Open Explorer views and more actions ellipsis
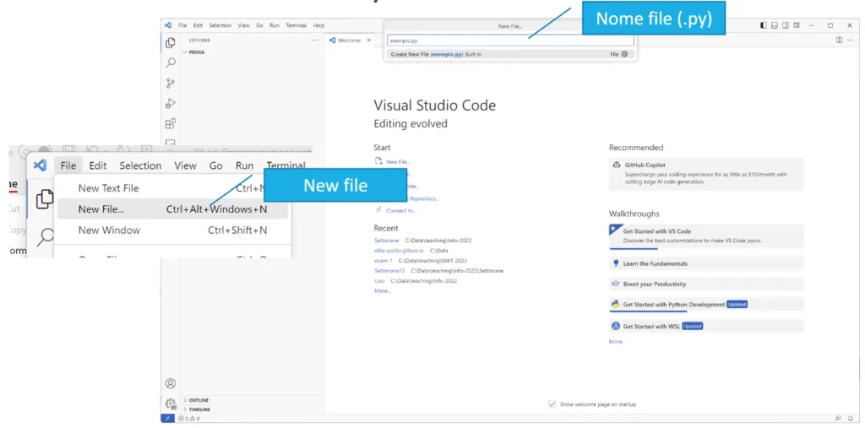The height and width of the screenshot is (428, 865). pos(314,41)
